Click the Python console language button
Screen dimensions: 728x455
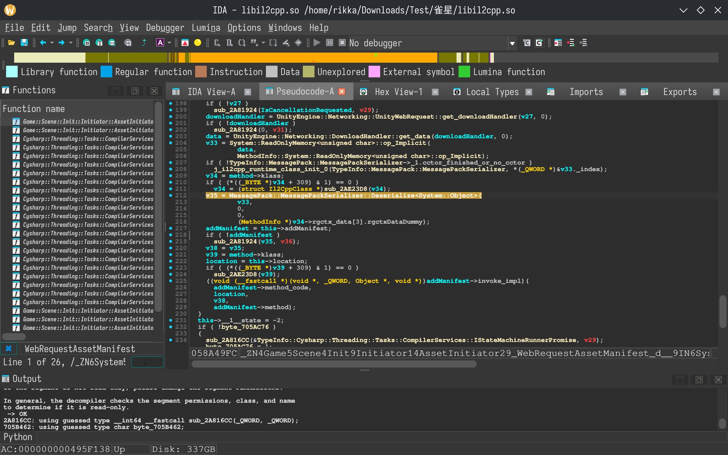18,437
